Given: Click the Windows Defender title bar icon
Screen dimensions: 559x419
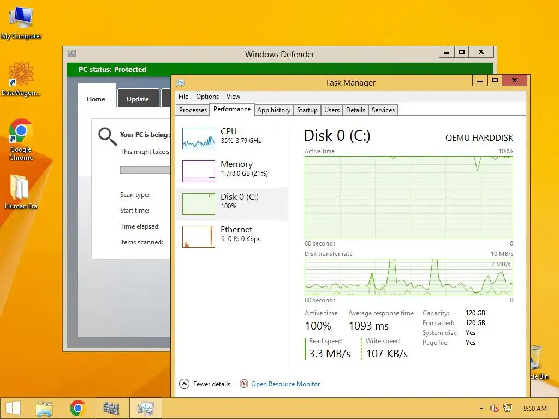Looking at the screenshot, I should click(x=72, y=54).
